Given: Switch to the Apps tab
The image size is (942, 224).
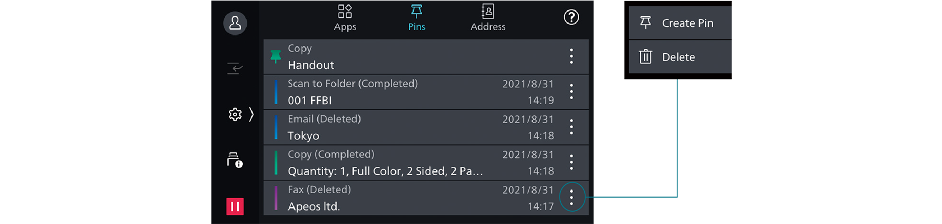Looking at the screenshot, I should coord(345,18).
